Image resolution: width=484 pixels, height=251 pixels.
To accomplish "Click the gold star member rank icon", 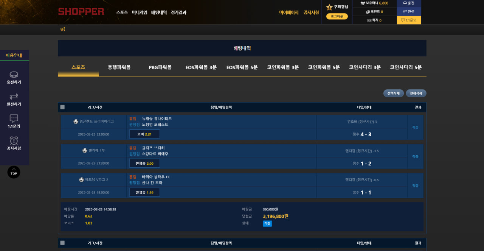I will point(329,7).
